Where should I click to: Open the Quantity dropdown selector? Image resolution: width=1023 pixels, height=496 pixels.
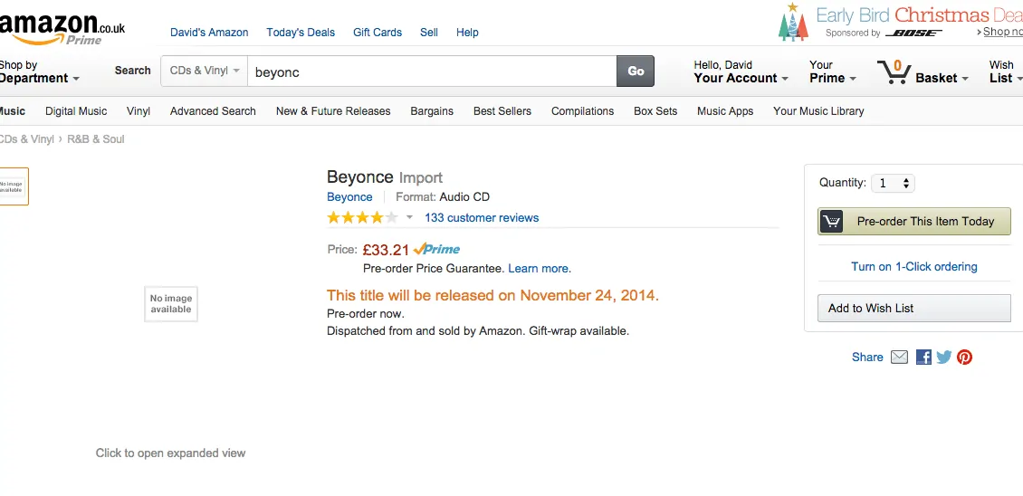894,184
